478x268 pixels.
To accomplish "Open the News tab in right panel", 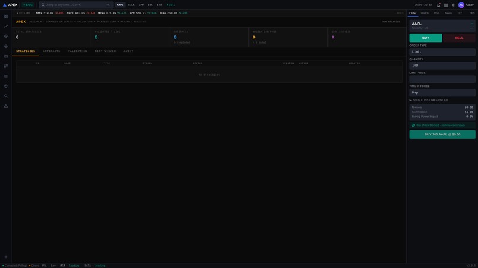I will (x=448, y=13).
